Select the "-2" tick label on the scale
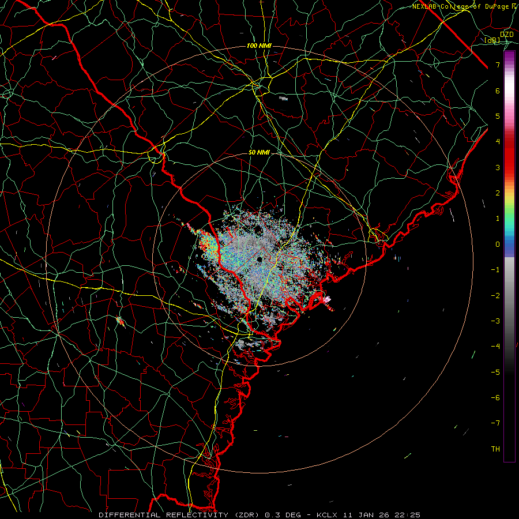The height and width of the screenshot is (519, 519). coord(495,296)
